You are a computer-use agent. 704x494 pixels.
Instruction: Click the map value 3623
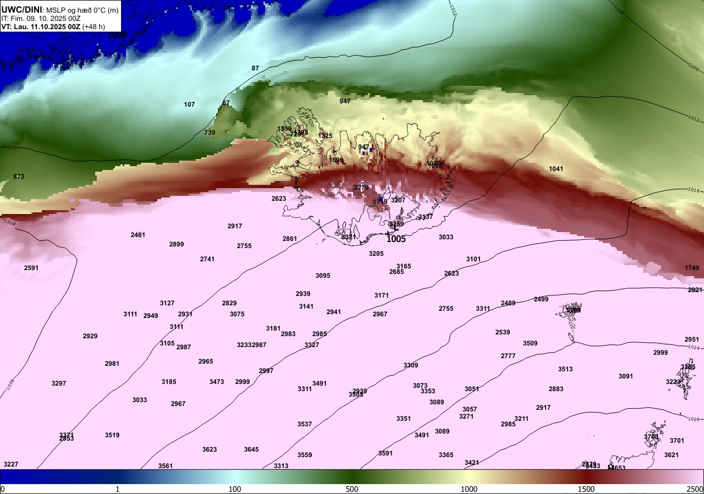click(x=210, y=449)
